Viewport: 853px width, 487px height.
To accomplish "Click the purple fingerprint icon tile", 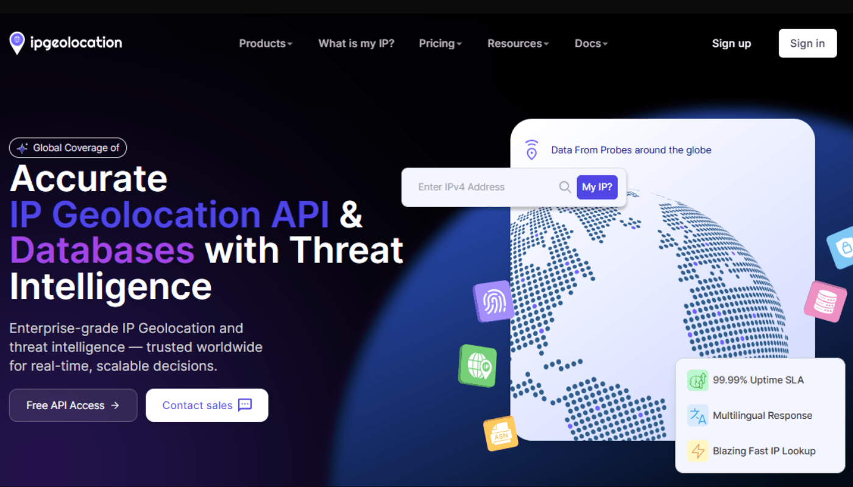I will pyautogui.click(x=494, y=301).
